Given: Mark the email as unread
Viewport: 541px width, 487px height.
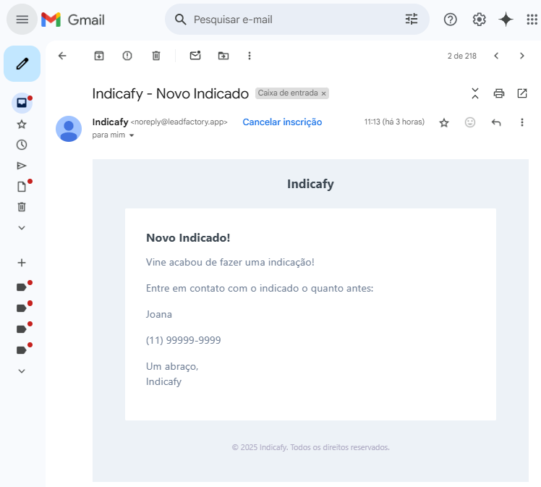Looking at the screenshot, I should point(195,55).
